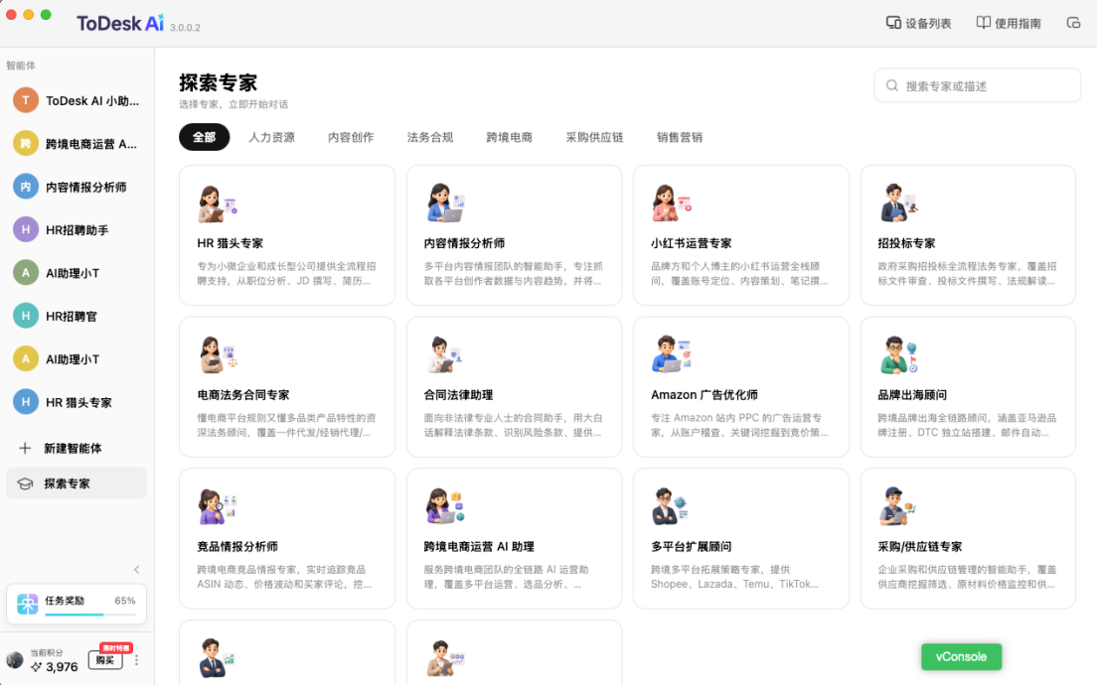
Task: Click the search box 搜索专家或描述
Action: (x=978, y=86)
